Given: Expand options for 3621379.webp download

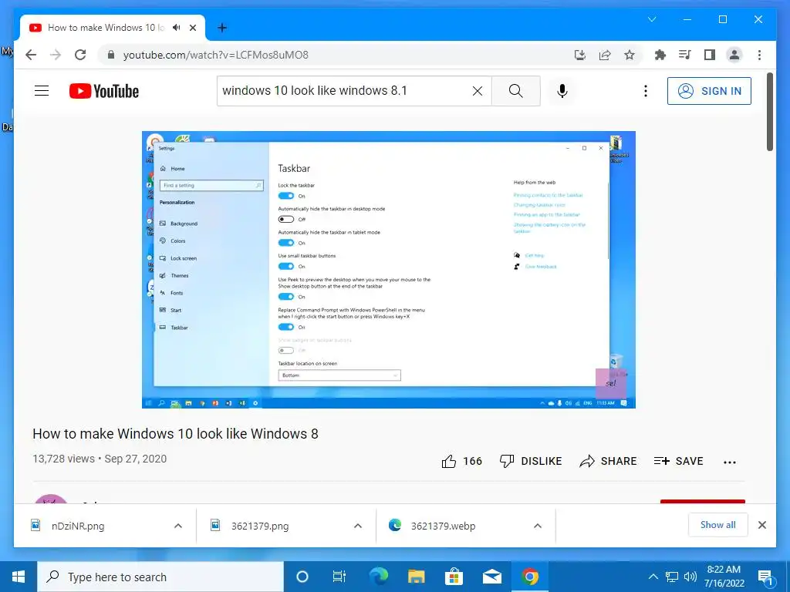Looking at the screenshot, I should (538, 526).
